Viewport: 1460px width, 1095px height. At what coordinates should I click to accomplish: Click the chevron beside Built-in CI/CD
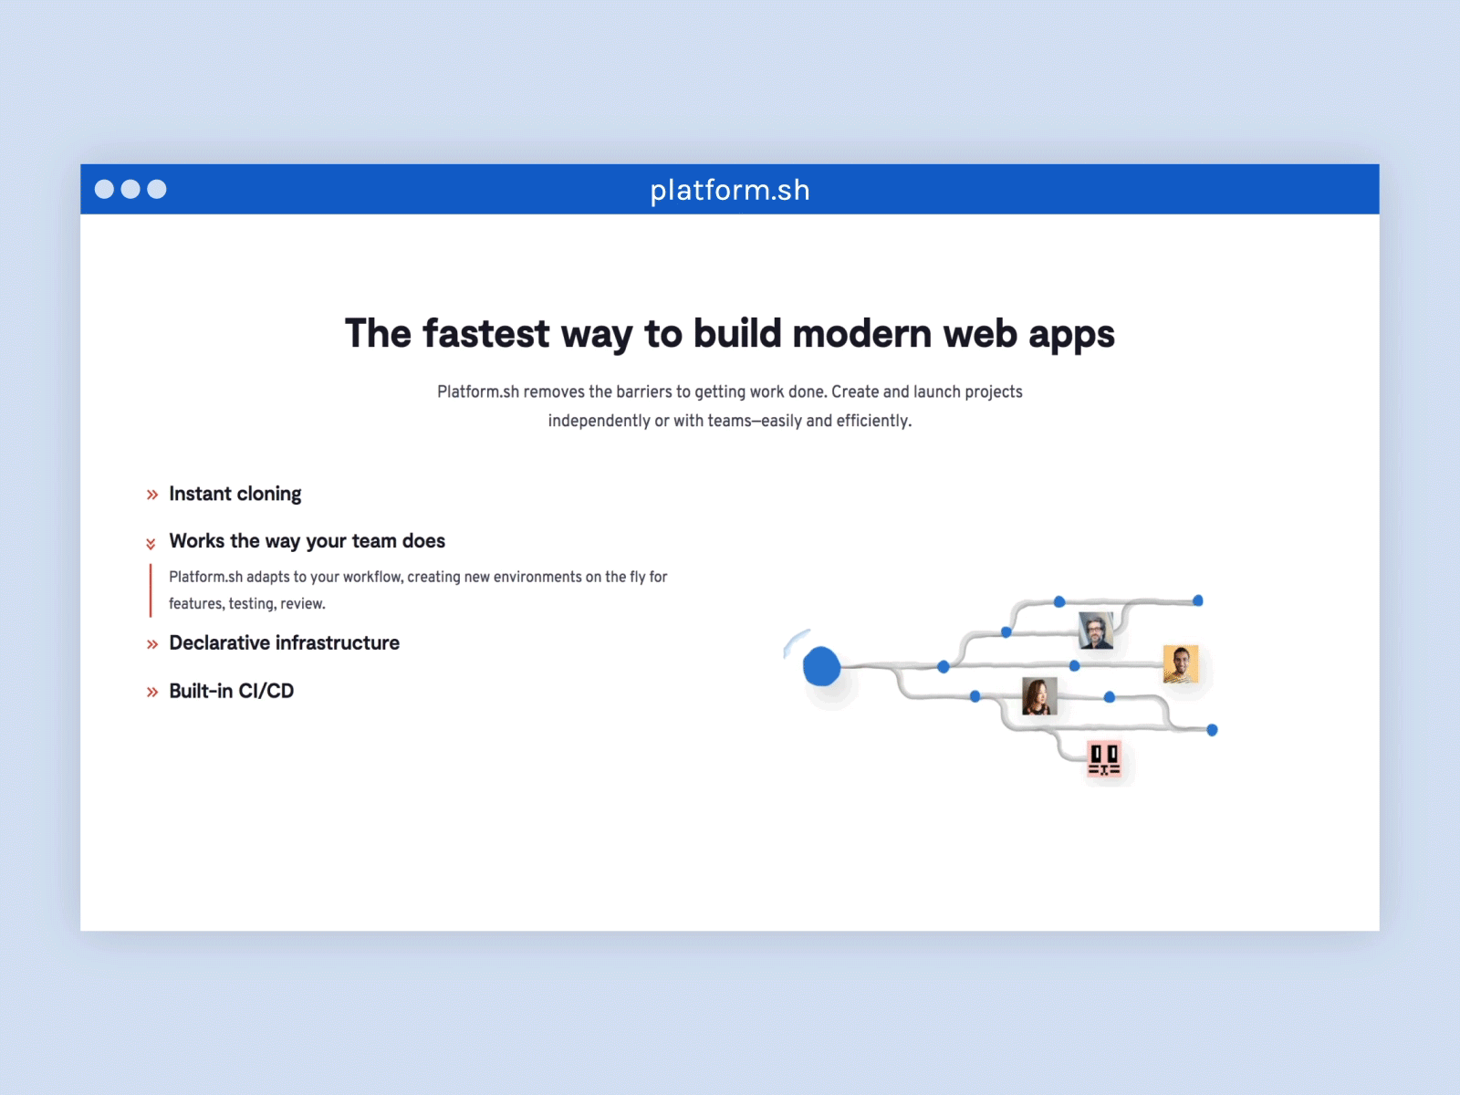tap(151, 691)
